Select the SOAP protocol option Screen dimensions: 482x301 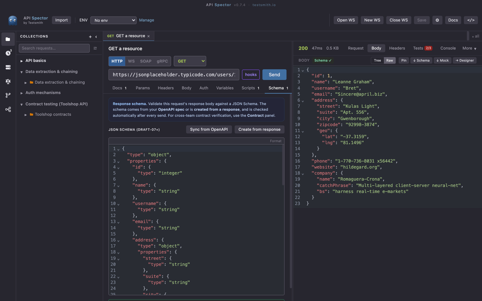[146, 61]
